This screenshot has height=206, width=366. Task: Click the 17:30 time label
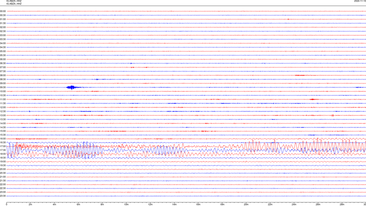tap(3, 150)
